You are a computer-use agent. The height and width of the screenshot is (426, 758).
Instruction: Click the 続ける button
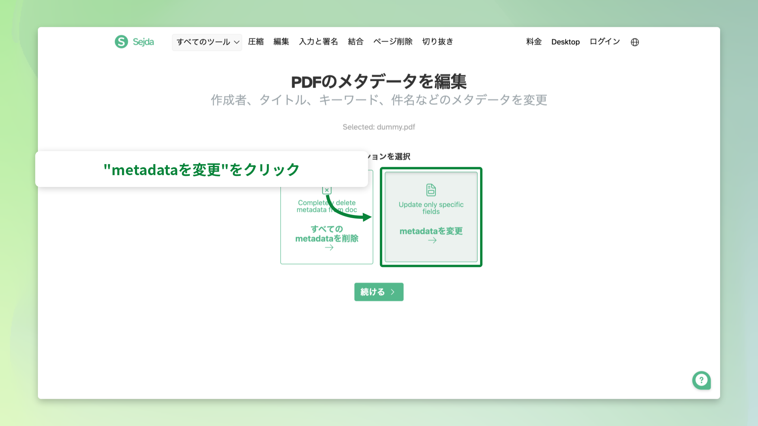tap(379, 292)
